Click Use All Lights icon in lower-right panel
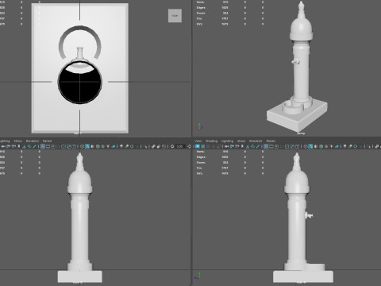 tap(332, 146)
